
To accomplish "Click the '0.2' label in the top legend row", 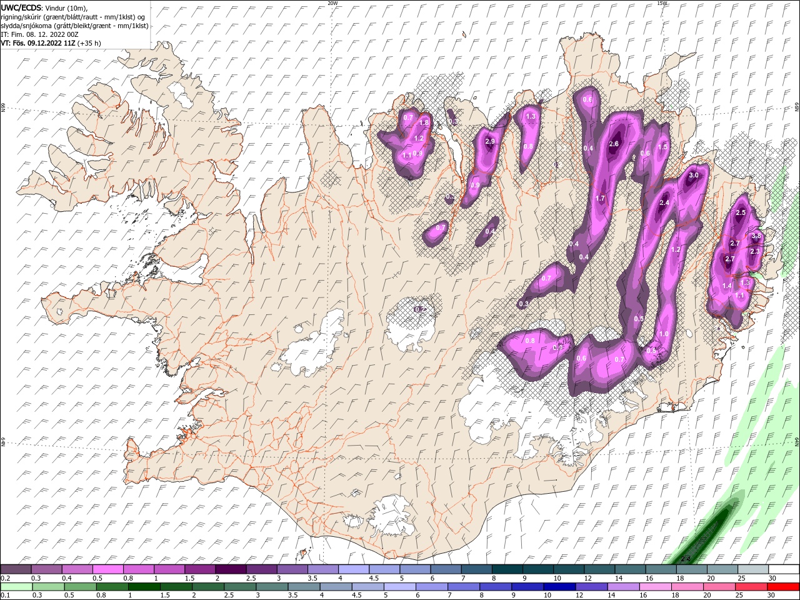I will coord(5,578).
